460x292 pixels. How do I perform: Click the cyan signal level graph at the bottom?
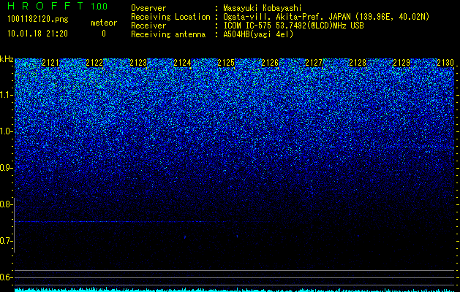[x=235, y=289]
